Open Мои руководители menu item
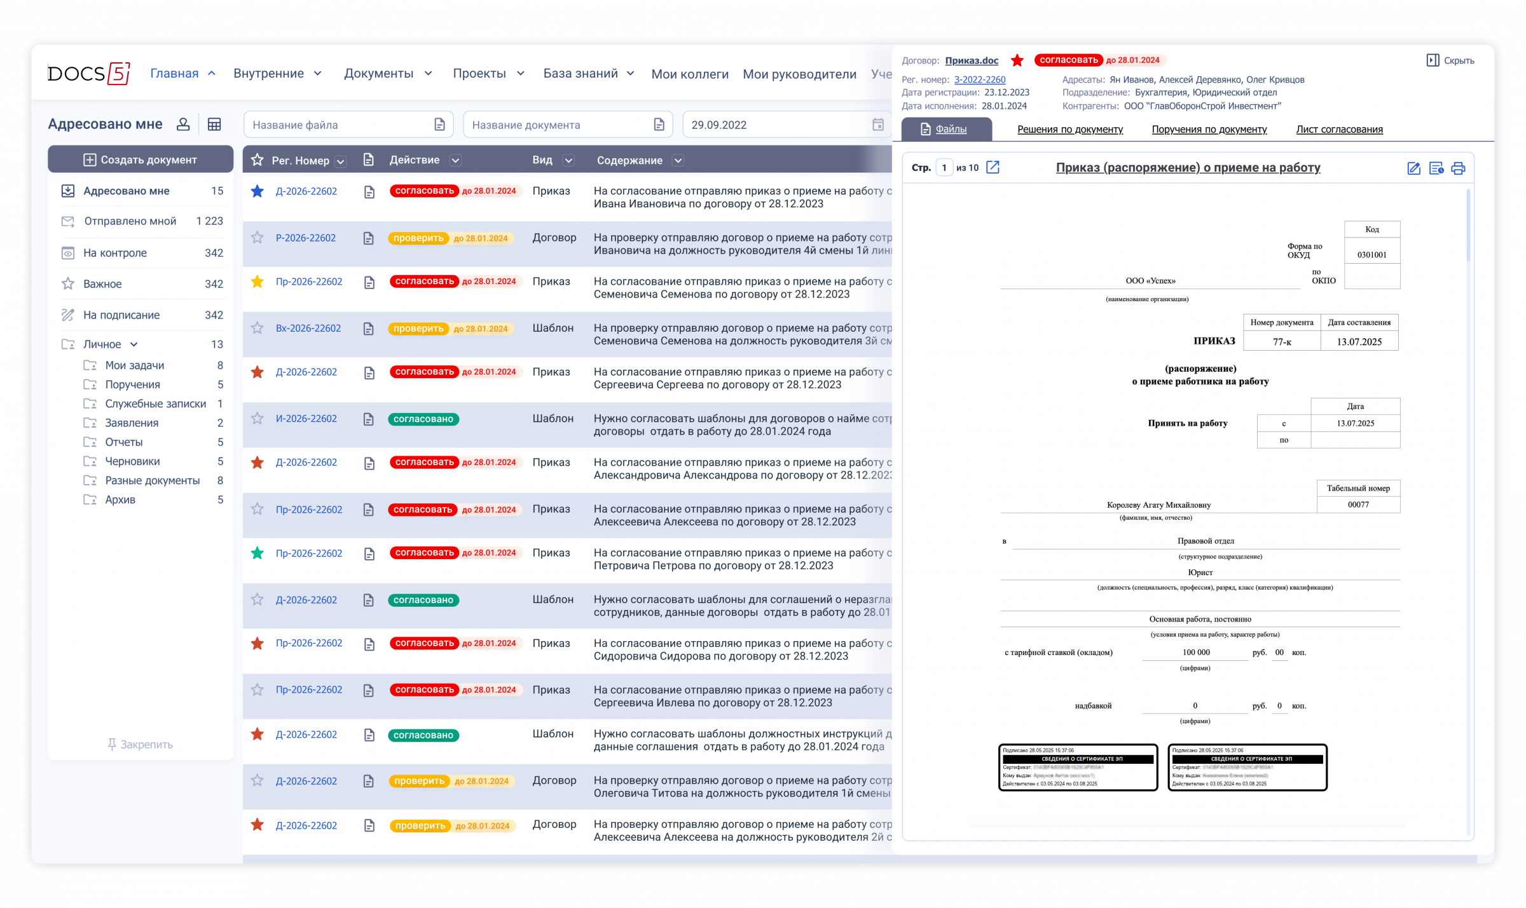1526x908 pixels. point(799,74)
